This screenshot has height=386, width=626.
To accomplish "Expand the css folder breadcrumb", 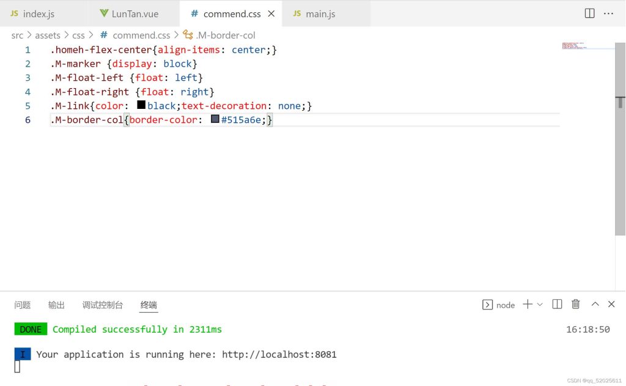I will pos(78,35).
